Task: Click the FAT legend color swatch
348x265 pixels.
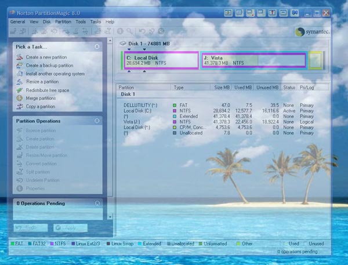Action: (x=12, y=244)
